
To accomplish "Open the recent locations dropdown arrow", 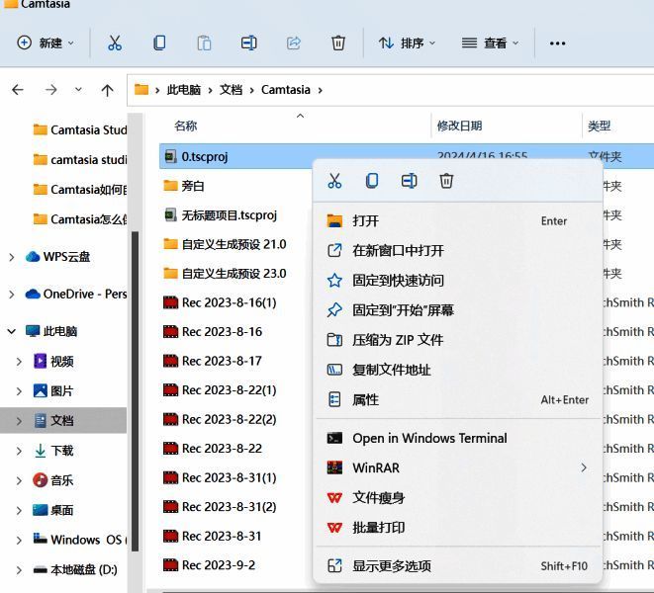I will pos(78,89).
